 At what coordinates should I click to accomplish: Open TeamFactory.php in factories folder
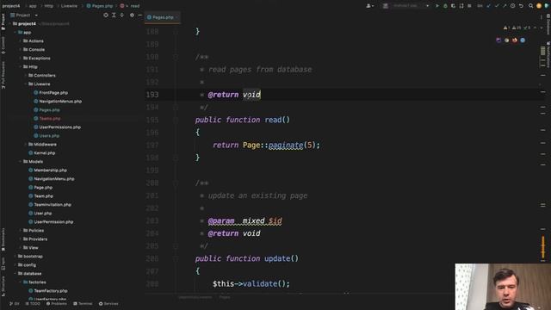pos(48,291)
